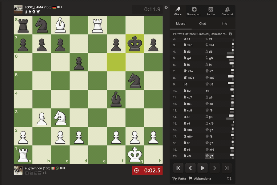277x185 pixels.
Task: Click LOST_LAMA's clock showing 0:11.9
Action: point(147,9)
